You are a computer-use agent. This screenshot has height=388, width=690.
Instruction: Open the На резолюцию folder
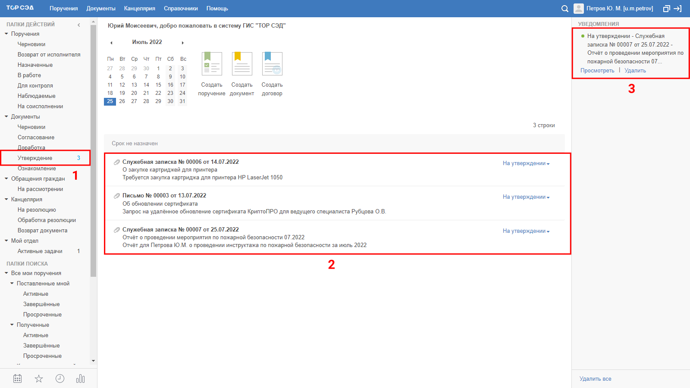[x=37, y=210]
